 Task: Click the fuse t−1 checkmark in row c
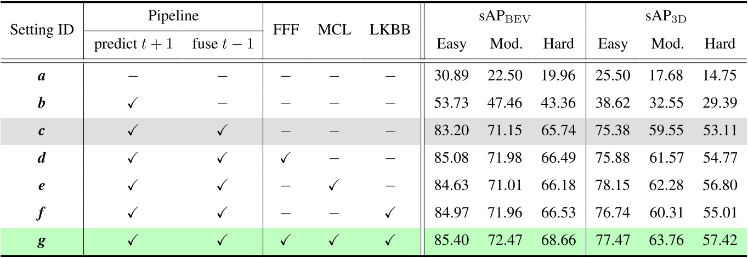[223, 131]
